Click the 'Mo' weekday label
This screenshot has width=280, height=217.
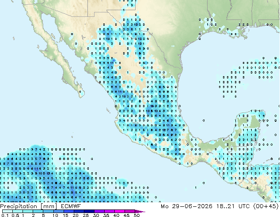pyautogui.click(x=165, y=206)
